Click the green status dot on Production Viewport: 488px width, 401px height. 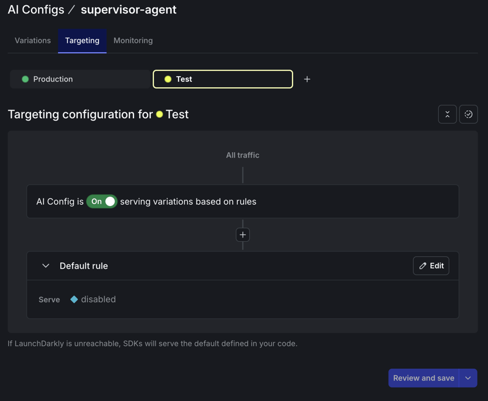click(x=25, y=78)
